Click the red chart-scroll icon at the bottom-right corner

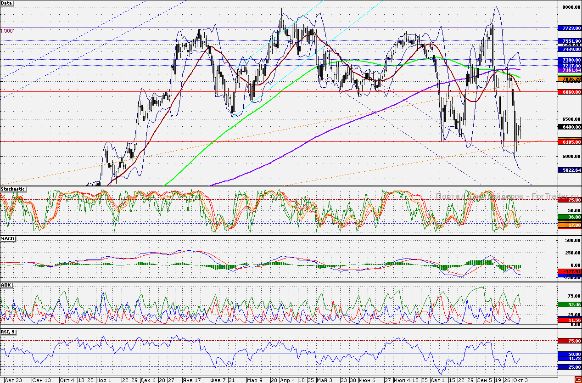pos(577,379)
